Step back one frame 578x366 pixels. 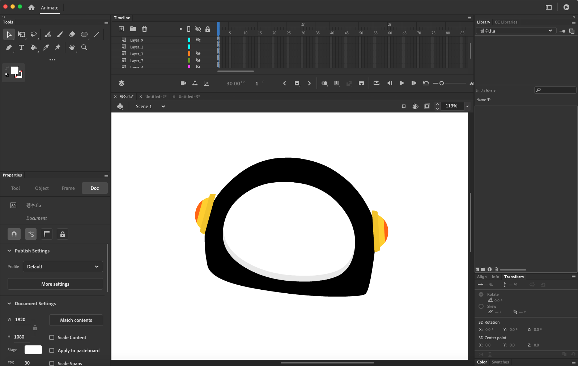tap(390, 83)
